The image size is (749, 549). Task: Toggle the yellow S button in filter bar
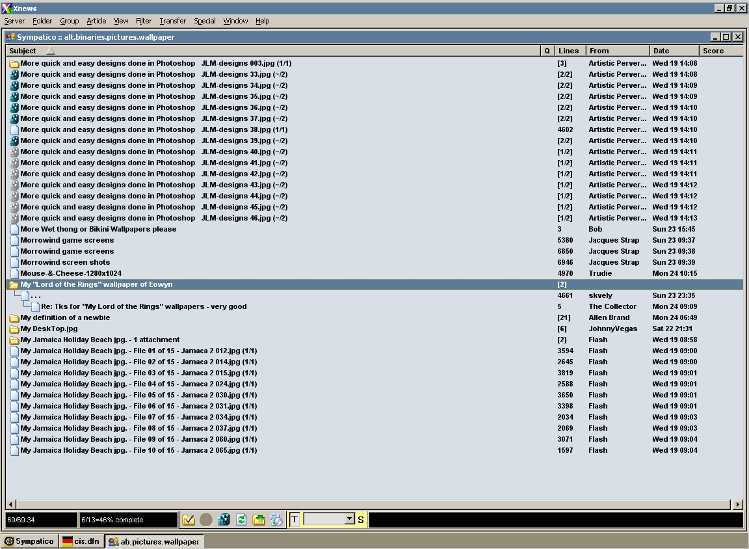[361, 520]
